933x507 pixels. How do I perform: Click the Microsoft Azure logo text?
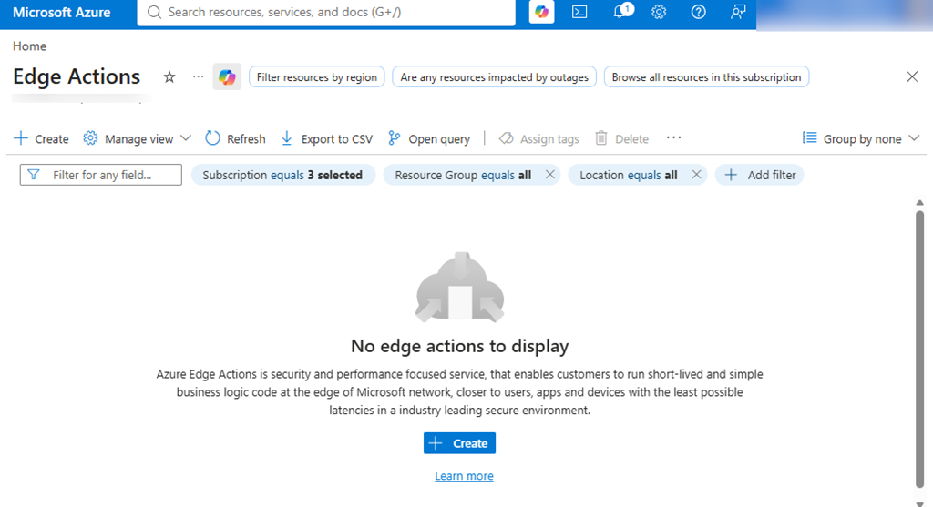click(61, 12)
